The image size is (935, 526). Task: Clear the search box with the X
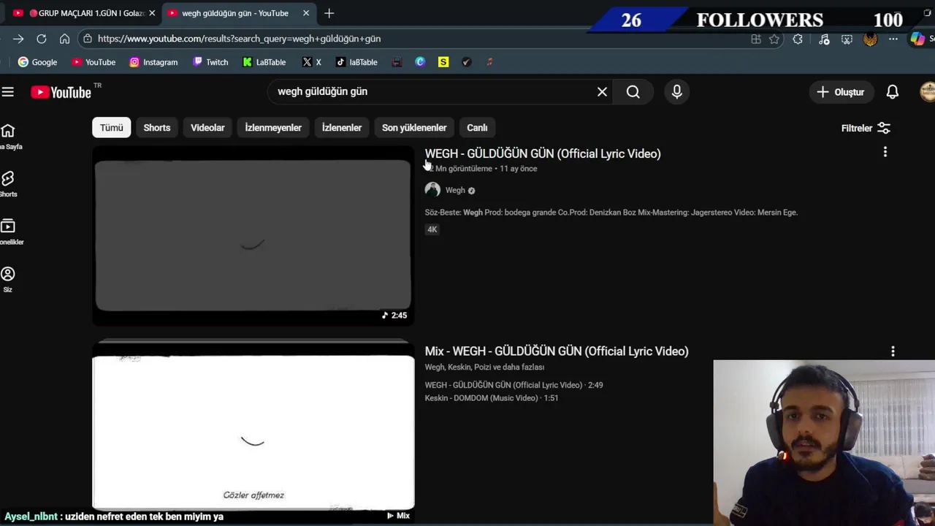coord(602,92)
